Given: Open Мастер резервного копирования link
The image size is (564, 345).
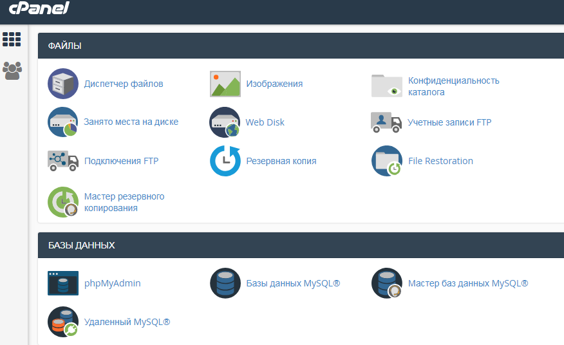Looking at the screenshot, I should 124,202.
